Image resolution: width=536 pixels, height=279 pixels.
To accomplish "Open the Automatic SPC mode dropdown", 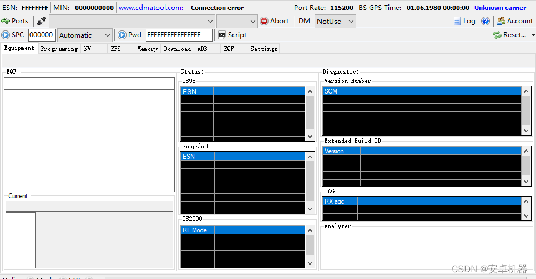I will (x=85, y=35).
